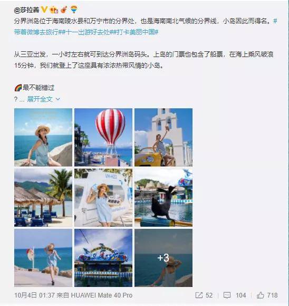Like the post with thumbs-up icon
The width and height of the screenshot is (289, 306).
coord(260,295)
